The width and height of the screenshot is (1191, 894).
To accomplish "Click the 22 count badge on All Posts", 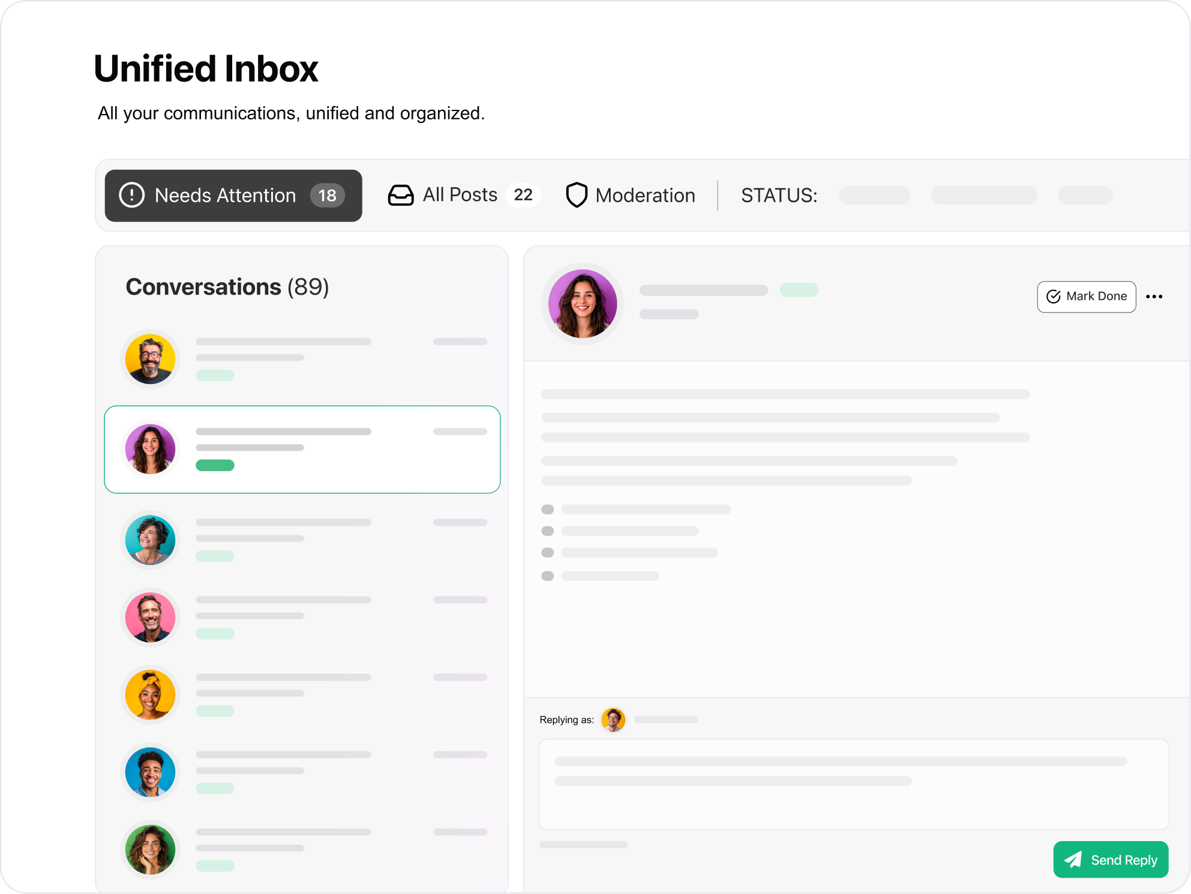I will [x=523, y=195].
